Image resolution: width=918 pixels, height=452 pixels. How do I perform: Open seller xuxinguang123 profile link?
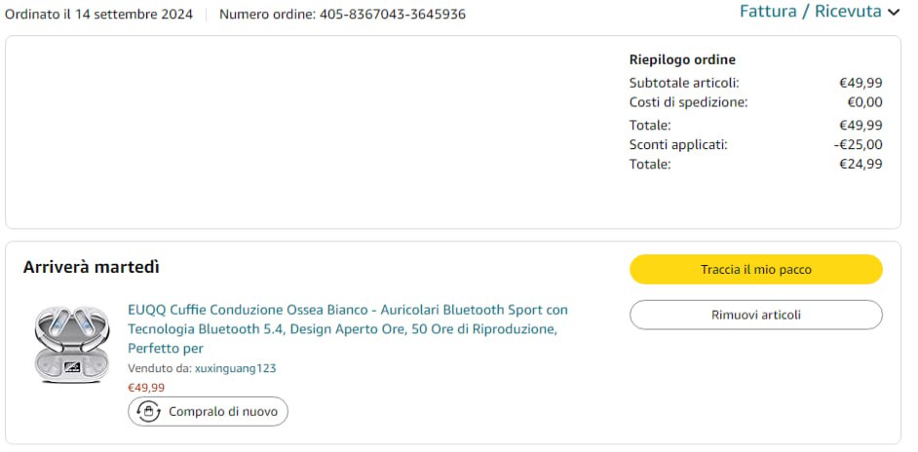point(236,368)
